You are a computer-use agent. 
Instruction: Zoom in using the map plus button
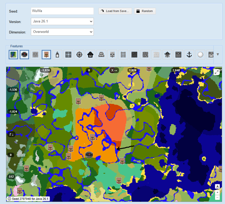(x=217, y=192)
